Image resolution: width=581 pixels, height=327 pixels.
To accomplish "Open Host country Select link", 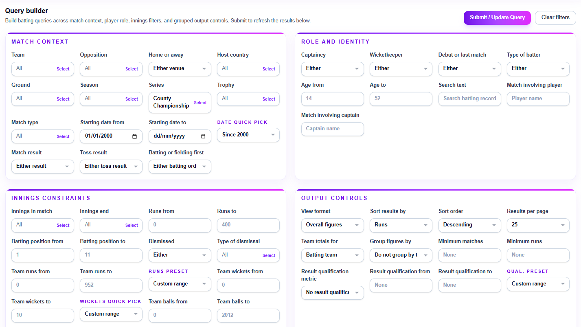I will tap(269, 69).
